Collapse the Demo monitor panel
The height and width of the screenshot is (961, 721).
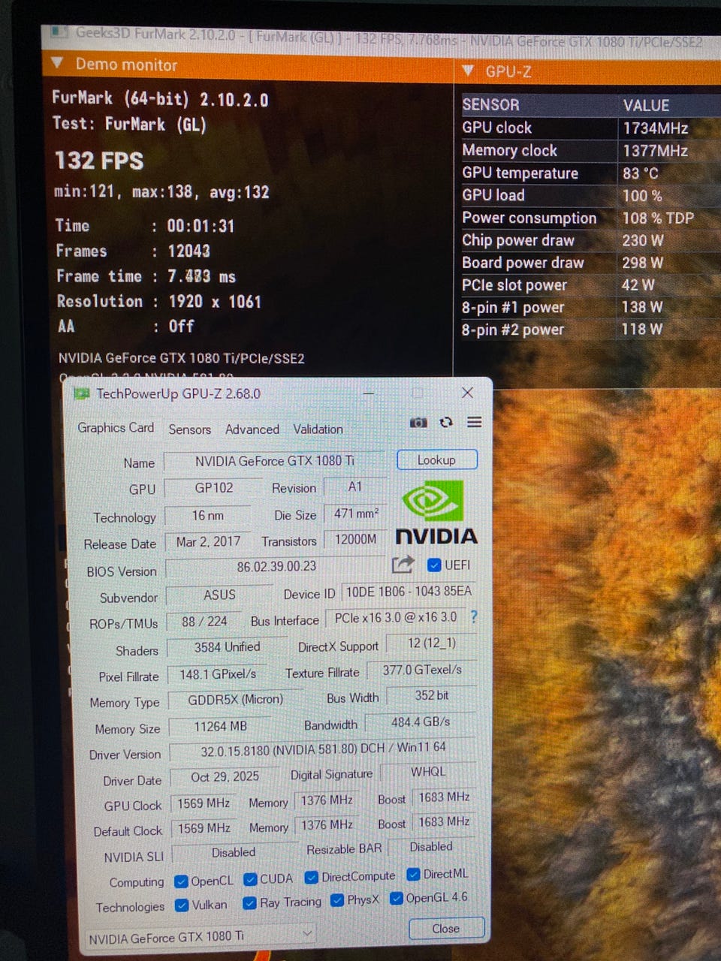click(56, 63)
